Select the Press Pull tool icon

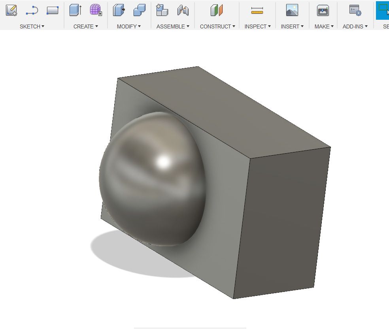[119, 10]
